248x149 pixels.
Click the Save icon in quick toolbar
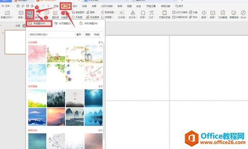pyautogui.click(x=18, y=6)
